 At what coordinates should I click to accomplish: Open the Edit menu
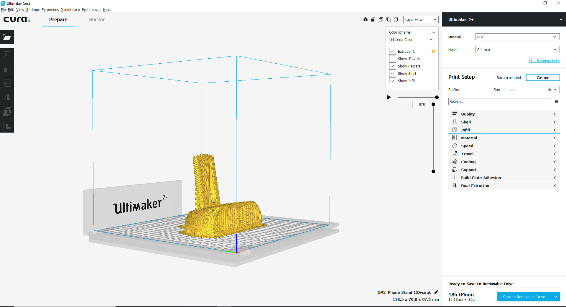(11, 10)
